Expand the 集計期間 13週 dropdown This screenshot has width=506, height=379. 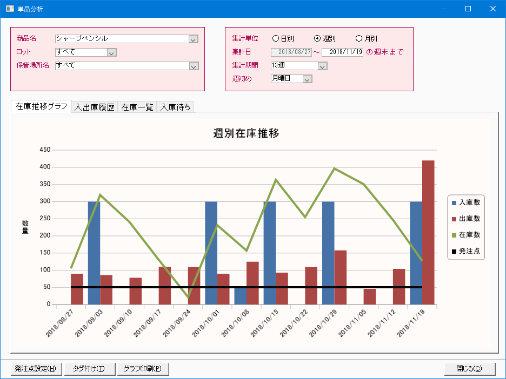(x=322, y=66)
